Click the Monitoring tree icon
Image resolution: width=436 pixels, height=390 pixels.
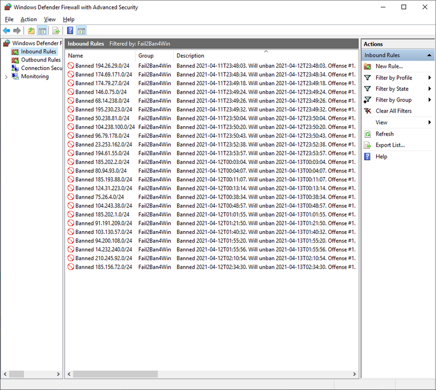pos(15,77)
